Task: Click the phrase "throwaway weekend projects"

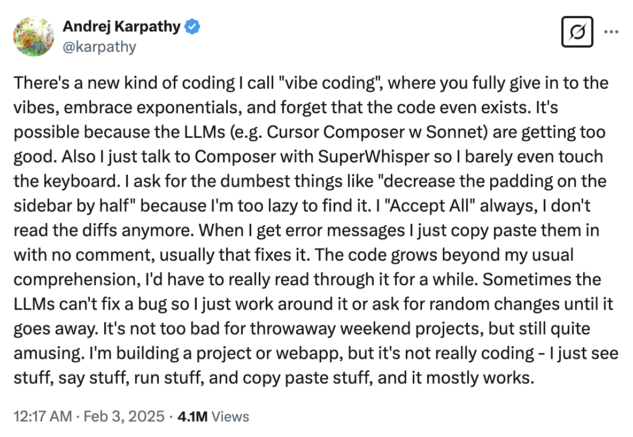Action: 367,329
